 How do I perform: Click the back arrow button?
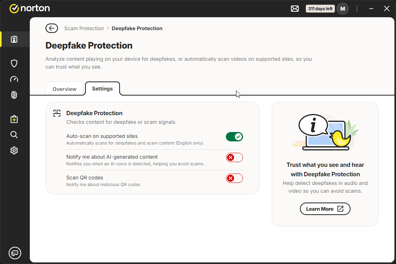tap(52, 28)
